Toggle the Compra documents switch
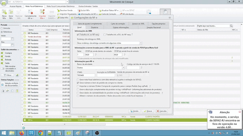This screenshot has height=136, width=243. click(x=3, y=53)
